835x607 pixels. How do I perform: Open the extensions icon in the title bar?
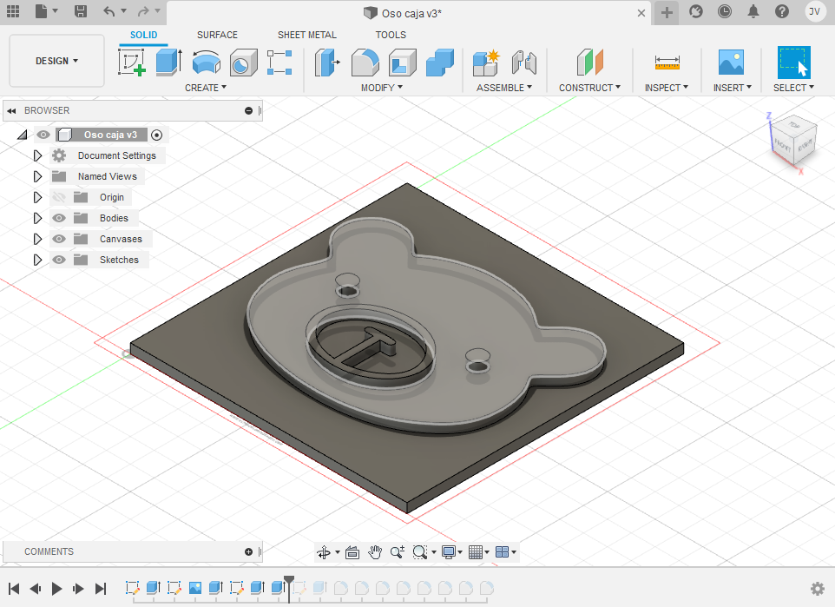[695, 12]
